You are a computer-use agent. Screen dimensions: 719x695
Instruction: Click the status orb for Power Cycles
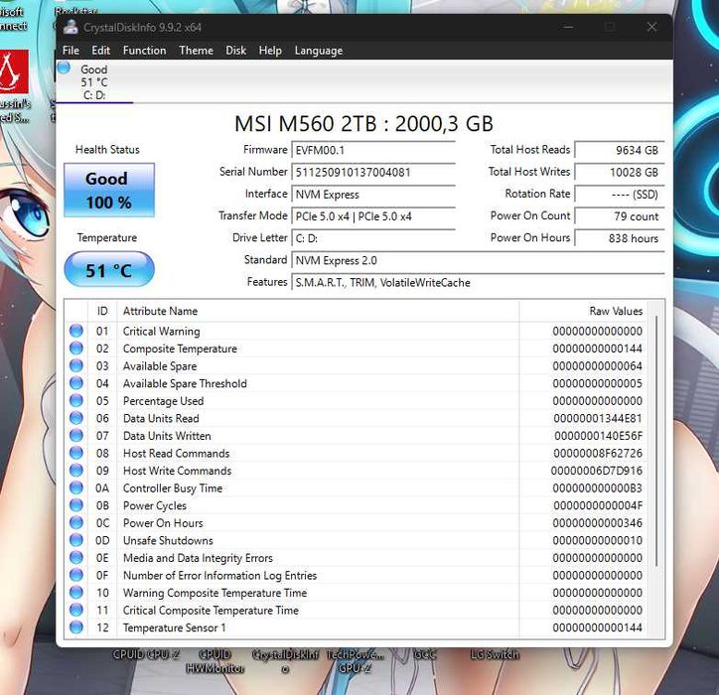point(76,504)
